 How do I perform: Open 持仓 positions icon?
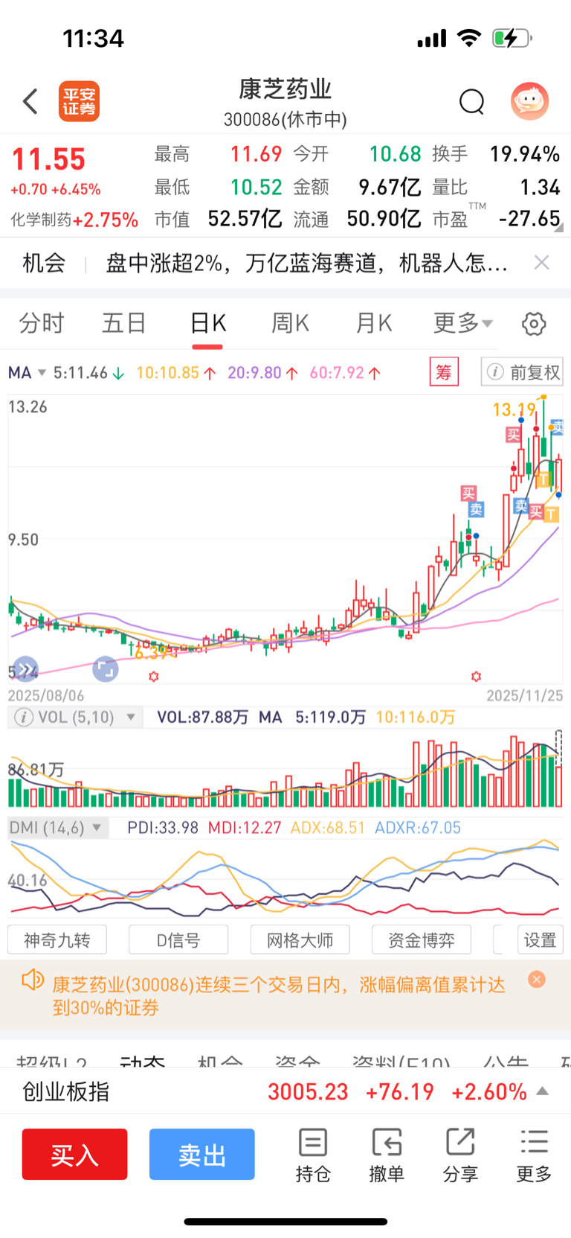pyautogui.click(x=313, y=1155)
